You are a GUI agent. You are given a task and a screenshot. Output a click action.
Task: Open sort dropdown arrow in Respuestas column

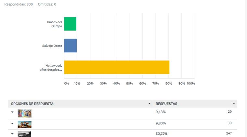point(234,104)
